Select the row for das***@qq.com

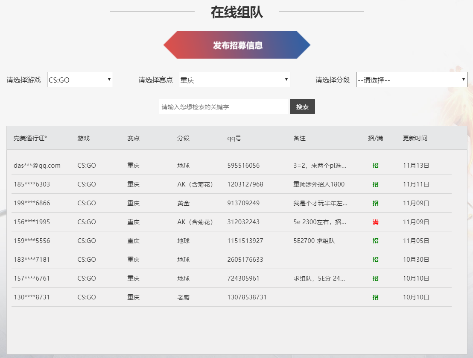(36, 165)
